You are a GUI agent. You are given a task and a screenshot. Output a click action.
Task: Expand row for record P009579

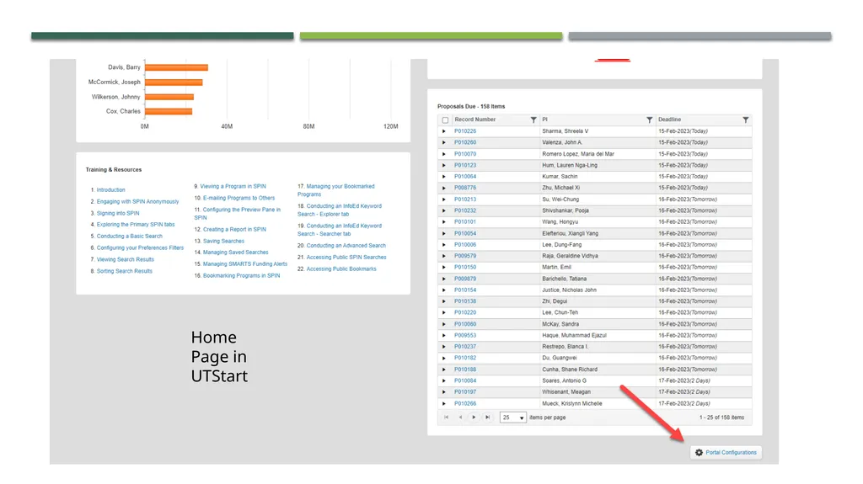(444, 256)
